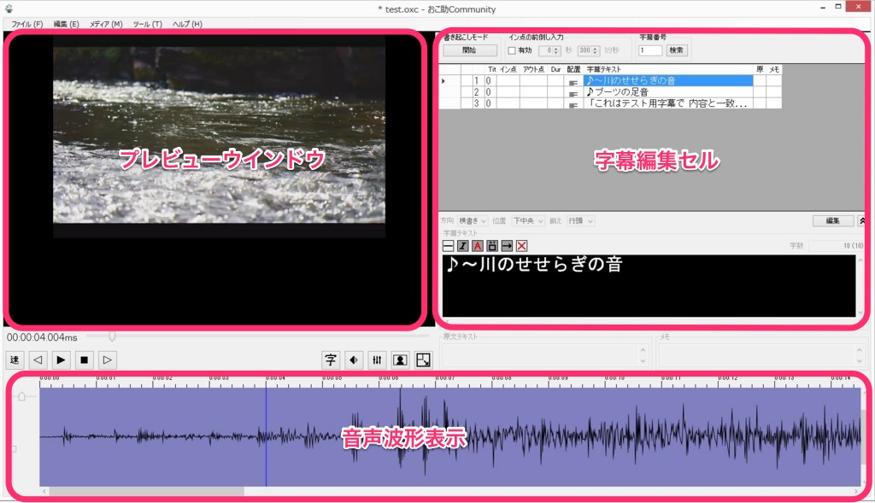Open the 位置 dropdown showing 下中央
The height and width of the screenshot is (503, 875).
(x=528, y=221)
